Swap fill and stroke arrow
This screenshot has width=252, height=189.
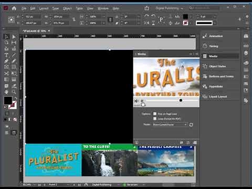16,98
